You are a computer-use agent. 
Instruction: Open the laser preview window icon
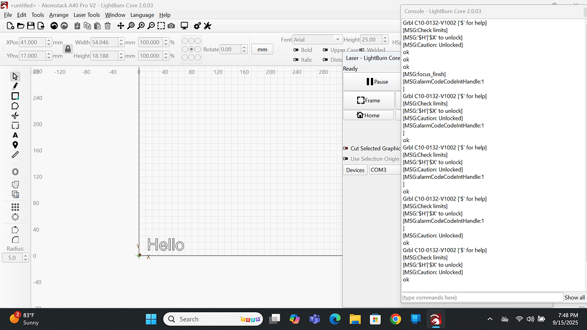[184, 26]
